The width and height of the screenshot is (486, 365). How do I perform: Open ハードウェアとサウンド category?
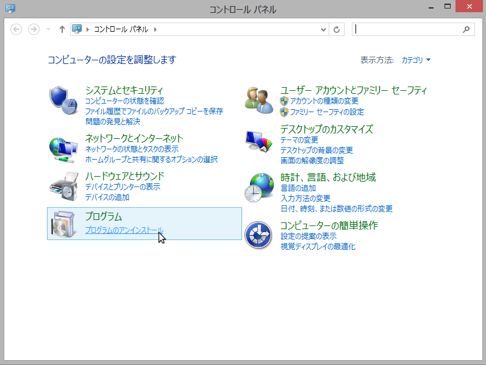[x=124, y=176]
